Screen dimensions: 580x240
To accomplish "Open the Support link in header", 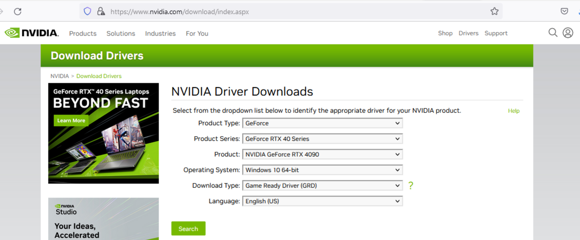I will tap(496, 33).
